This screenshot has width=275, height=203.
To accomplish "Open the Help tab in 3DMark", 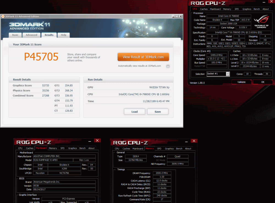I will pos(64,35).
